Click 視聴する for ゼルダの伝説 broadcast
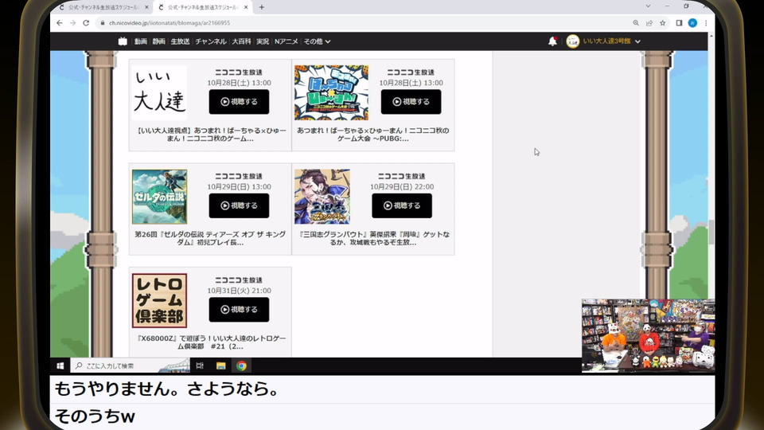This screenshot has height=430, width=764. click(239, 205)
